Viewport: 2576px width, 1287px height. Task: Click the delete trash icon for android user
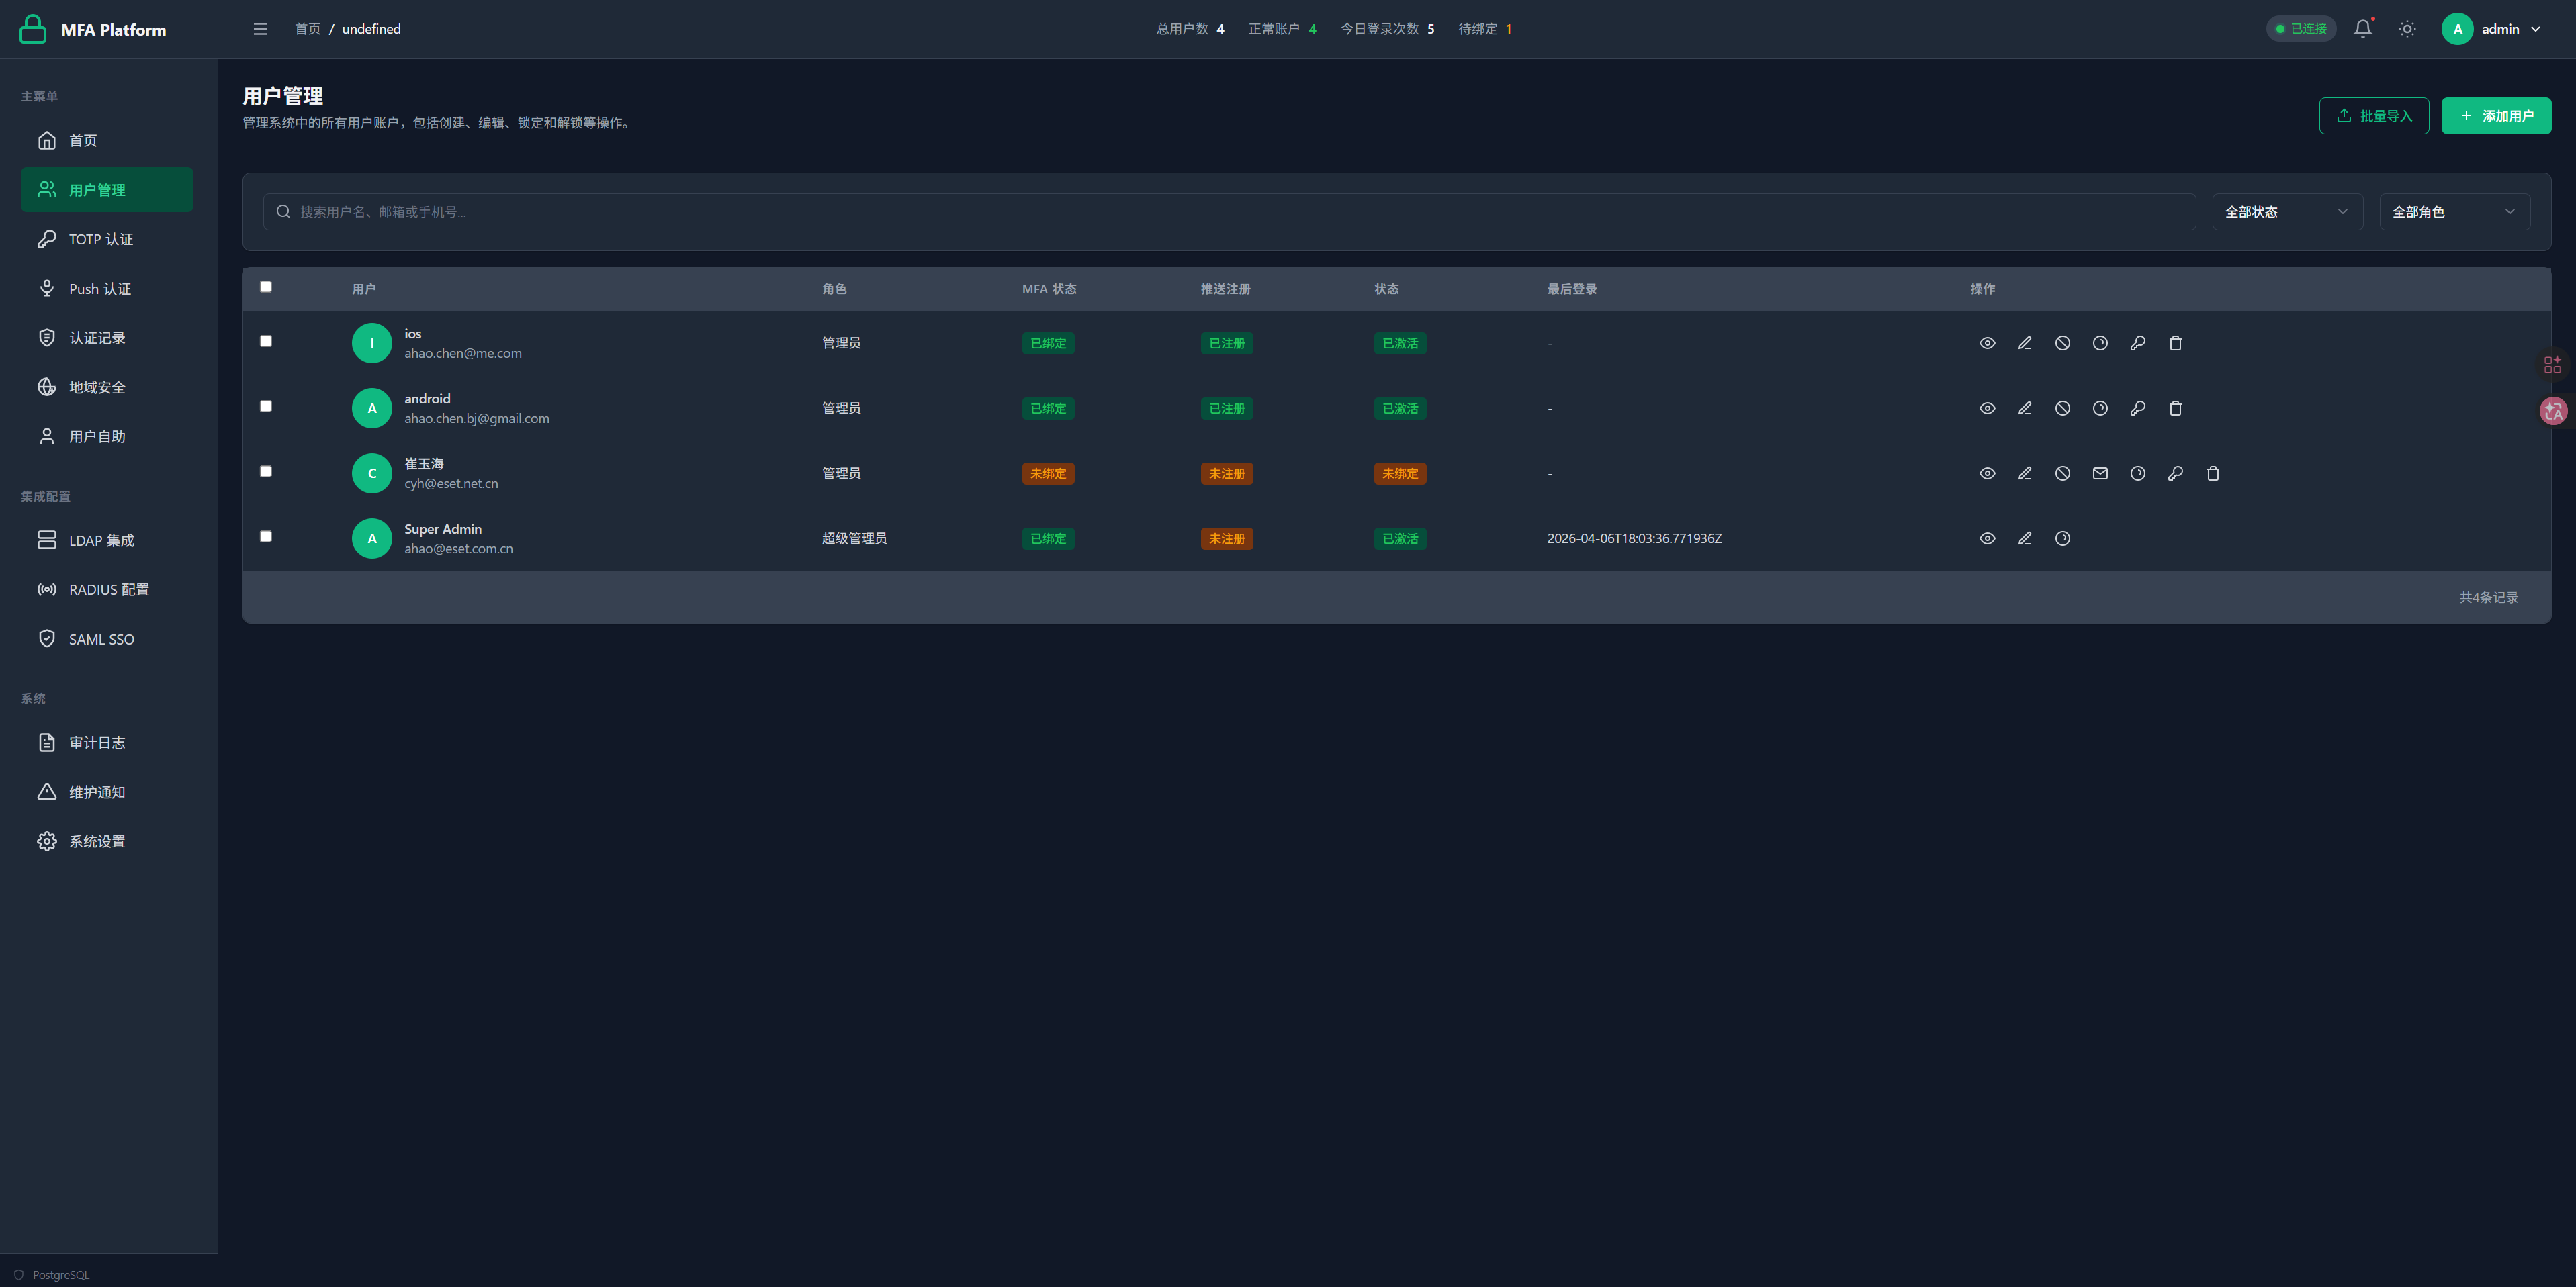(2175, 409)
